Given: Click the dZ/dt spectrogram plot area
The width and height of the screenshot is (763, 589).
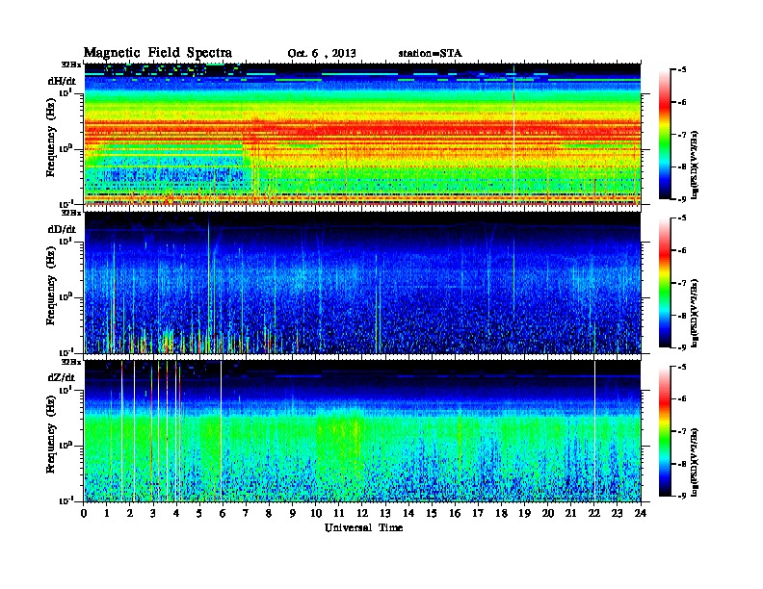Looking at the screenshot, I should 362,431.
